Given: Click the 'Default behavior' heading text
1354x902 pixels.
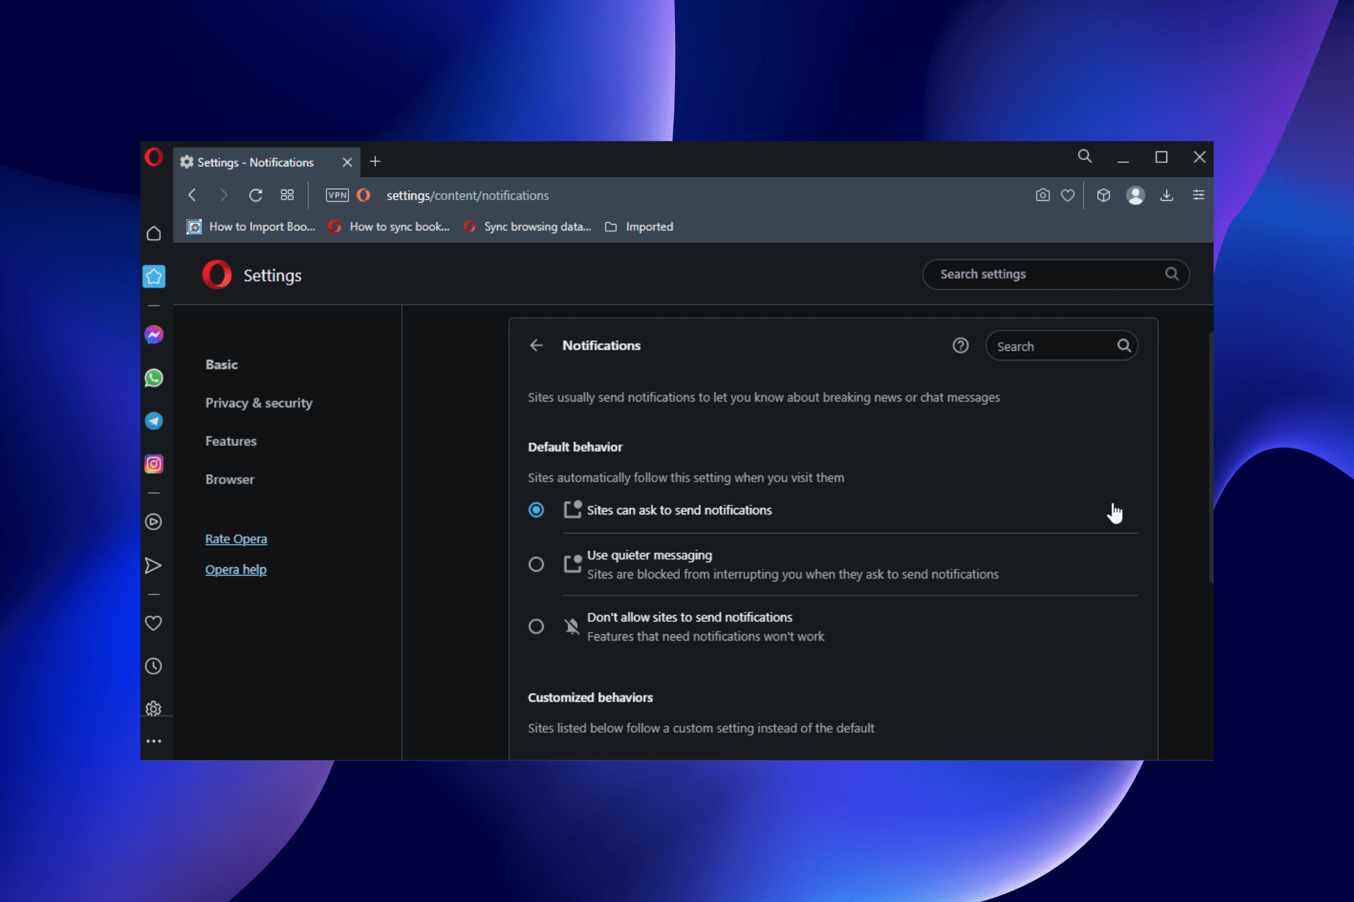Looking at the screenshot, I should 575,447.
